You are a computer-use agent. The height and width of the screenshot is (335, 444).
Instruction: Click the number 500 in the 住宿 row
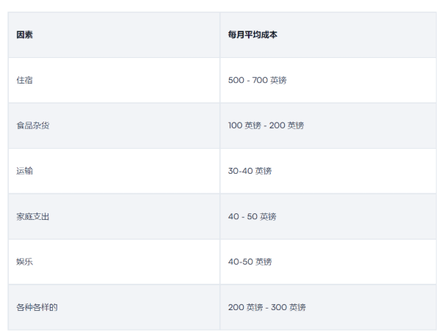(x=236, y=80)
